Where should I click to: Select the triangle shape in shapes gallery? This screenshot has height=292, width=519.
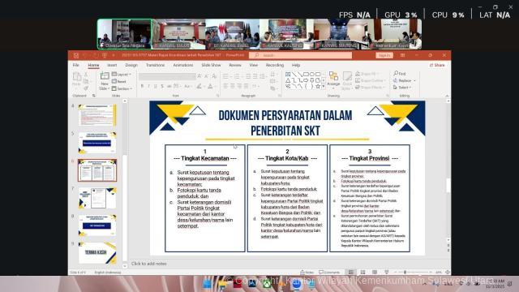click(288, 80)
